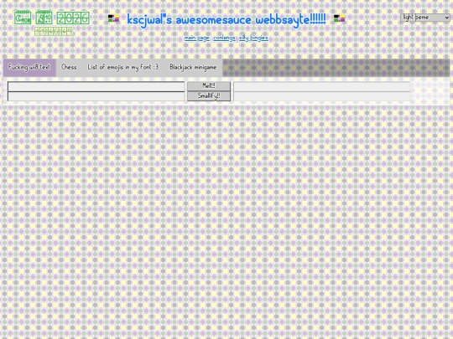
Task: Click the flag icon right of the title
Action: [x=340, y=18]
